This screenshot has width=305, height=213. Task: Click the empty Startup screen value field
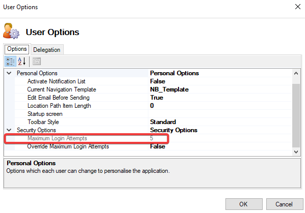[220, 114]
